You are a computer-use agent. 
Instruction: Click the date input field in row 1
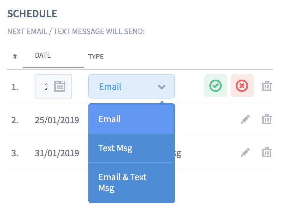(53, 86)
